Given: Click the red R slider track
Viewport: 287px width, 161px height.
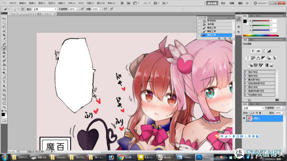Looking at the screenshot, I should pos(261,21).
